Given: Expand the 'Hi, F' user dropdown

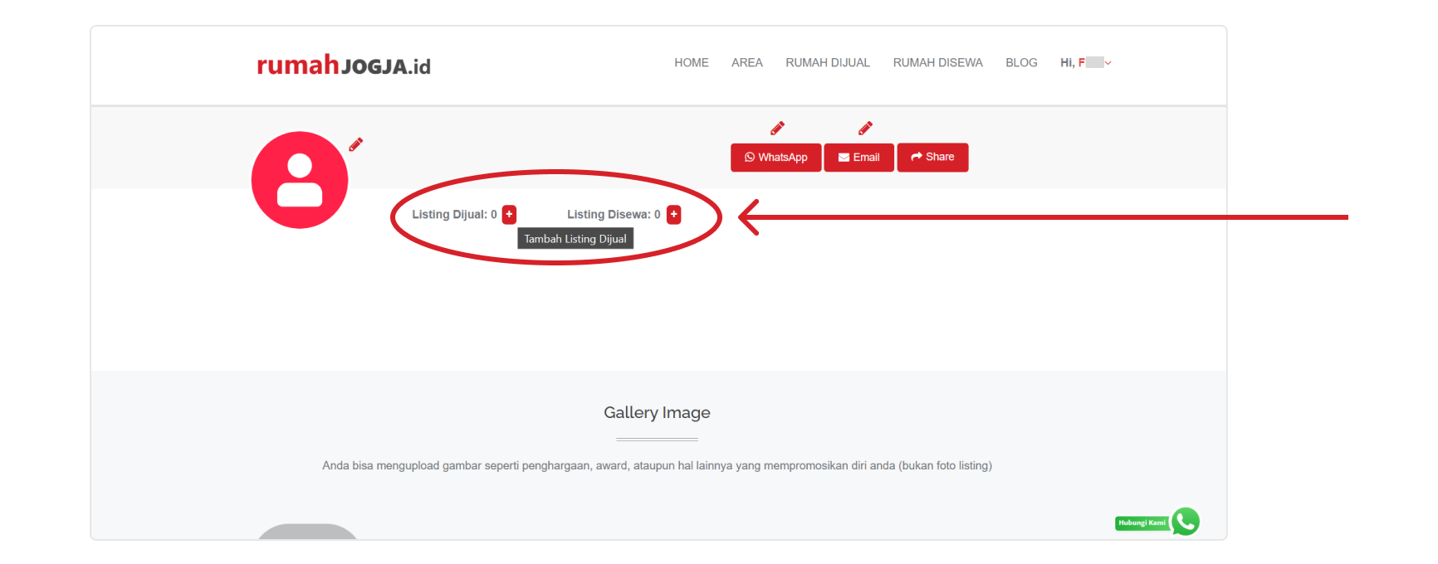Looking at the screenshot, I should coord(1085,63).
